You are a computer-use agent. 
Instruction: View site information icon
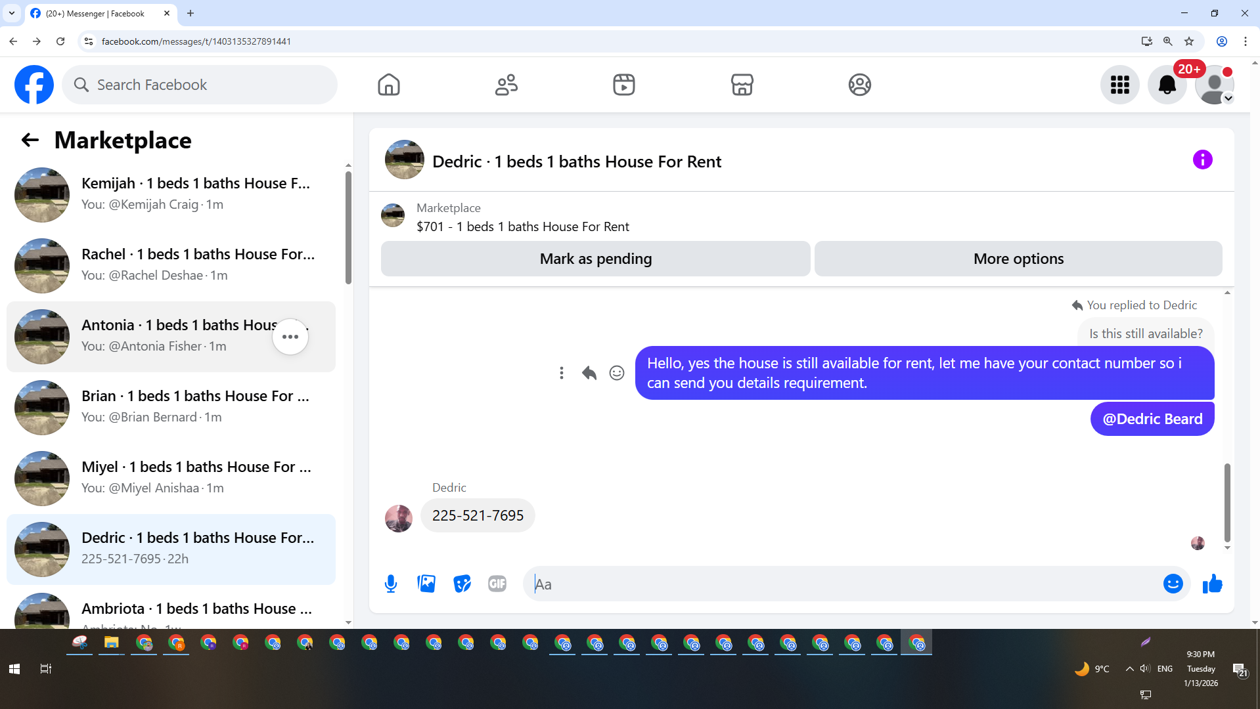[89, 41]
